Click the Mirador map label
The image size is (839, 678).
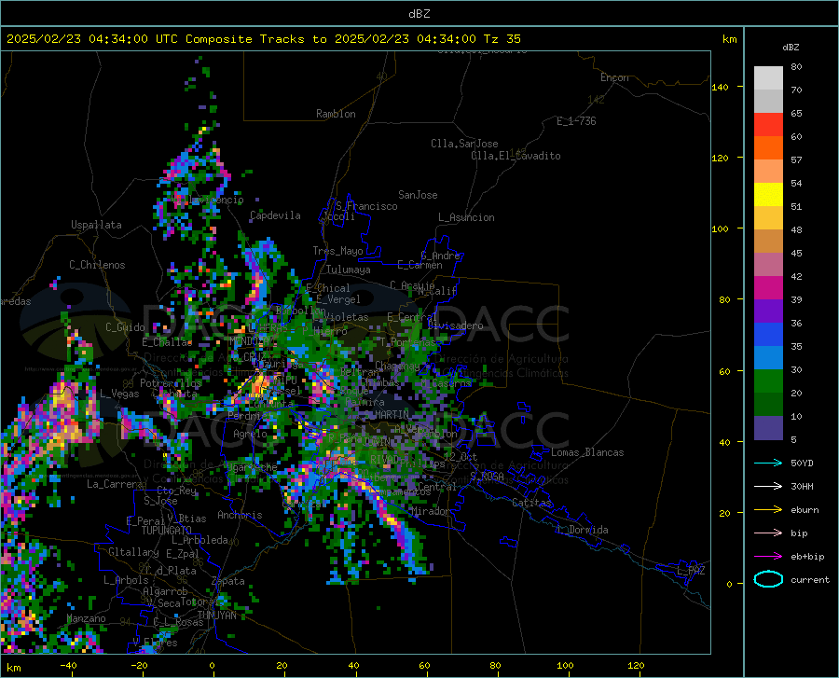[x=430, y=511]
